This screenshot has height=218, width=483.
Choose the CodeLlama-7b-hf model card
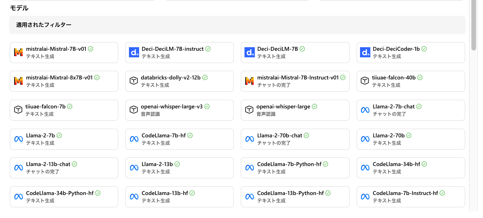(x=179, y=139)
